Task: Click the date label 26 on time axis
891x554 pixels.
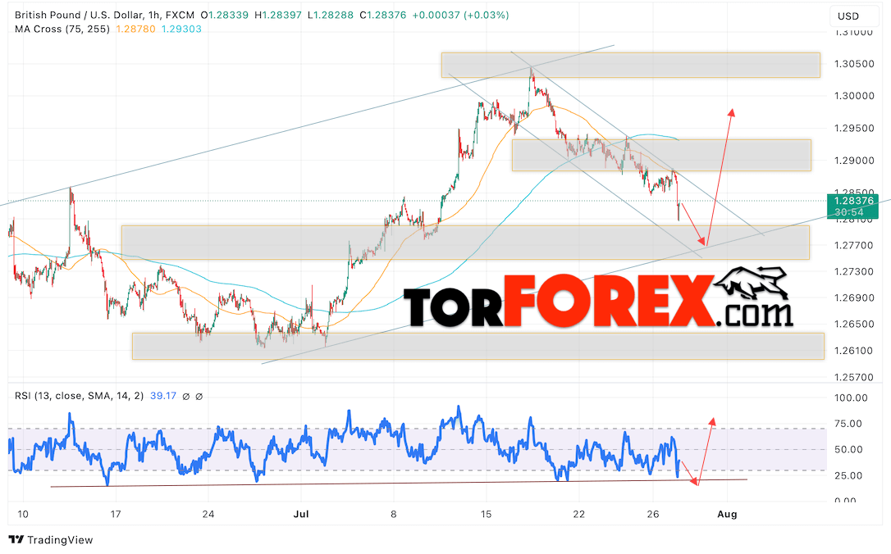Action: [x=653, y=515]
